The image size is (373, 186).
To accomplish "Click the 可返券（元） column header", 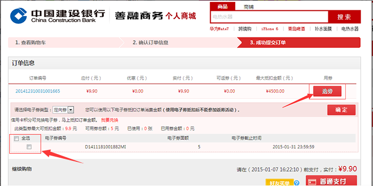I will tap(229, 78).
